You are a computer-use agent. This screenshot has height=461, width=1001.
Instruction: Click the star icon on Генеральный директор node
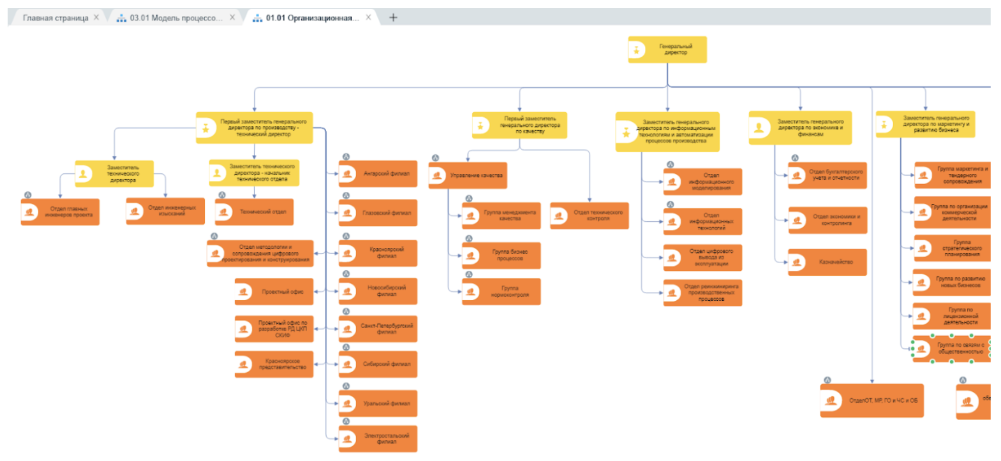pos(637,50)
